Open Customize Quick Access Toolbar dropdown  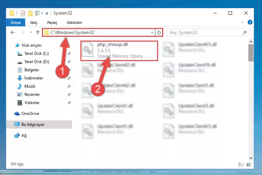click(47, 13)
